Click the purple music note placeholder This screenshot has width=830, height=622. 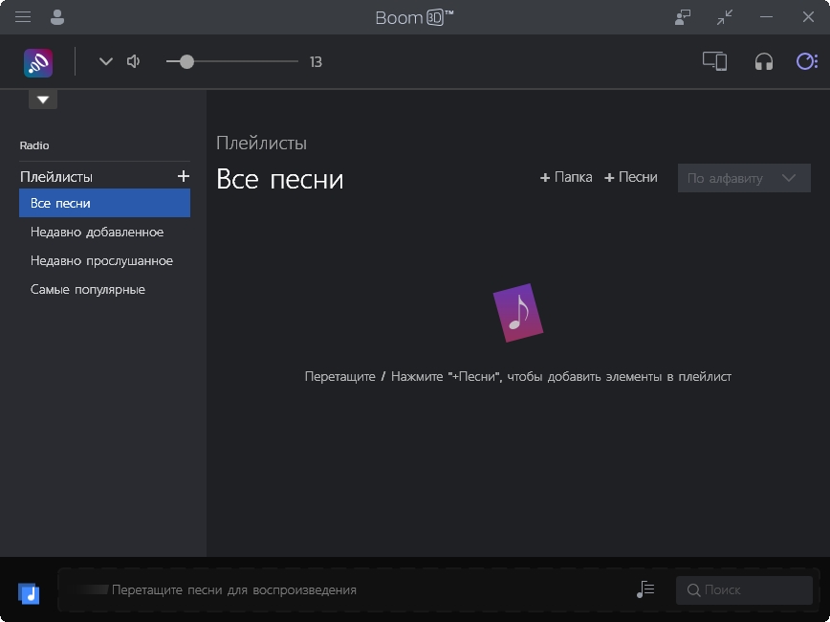[x=518, y=313]
